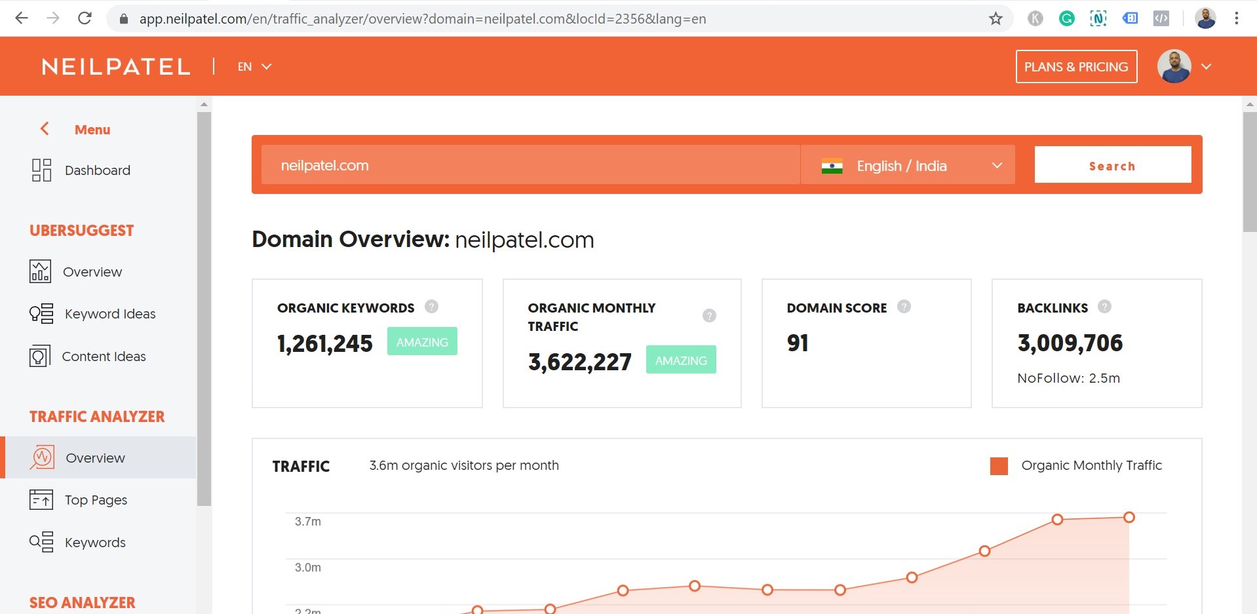The height and width of the screenshot is (614, 1257).
Task: Click the Organic Monthly Traffic legend label
Action: 1092,465
